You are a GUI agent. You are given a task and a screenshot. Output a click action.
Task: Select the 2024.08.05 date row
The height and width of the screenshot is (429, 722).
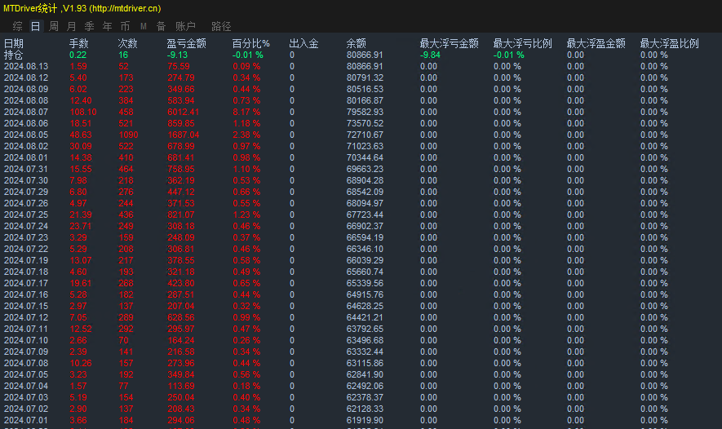(x=26, y=135)
